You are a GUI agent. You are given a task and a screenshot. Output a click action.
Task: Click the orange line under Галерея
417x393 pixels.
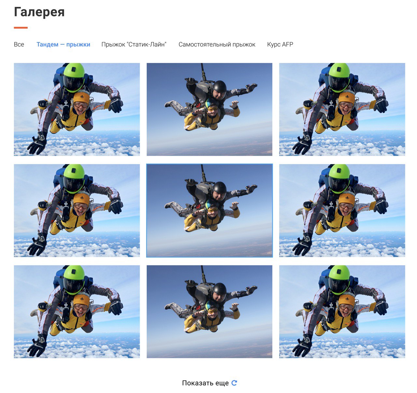[x=21, y=28]
